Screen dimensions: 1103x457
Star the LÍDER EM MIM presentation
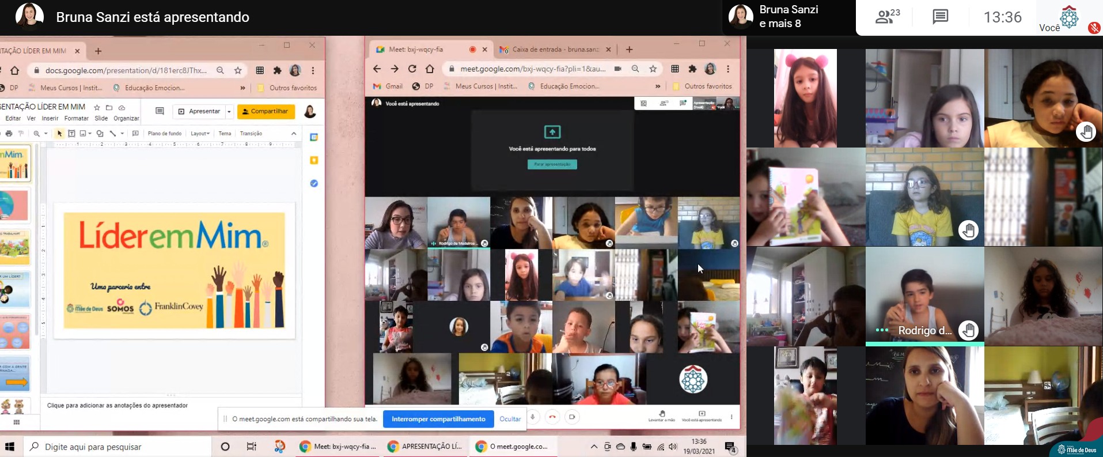click(97, 107)
